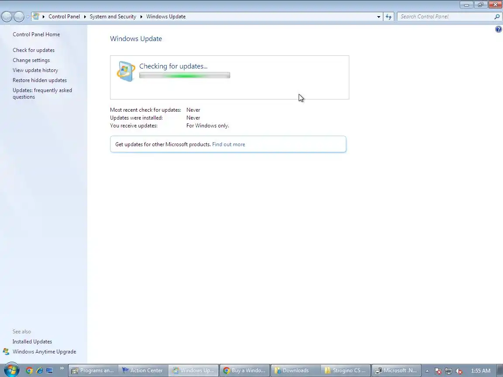The height and width of the screenshot is (377, 503).
Task: Launch Internet Explorer from quick launch
Action: click(x=39, y=370)
